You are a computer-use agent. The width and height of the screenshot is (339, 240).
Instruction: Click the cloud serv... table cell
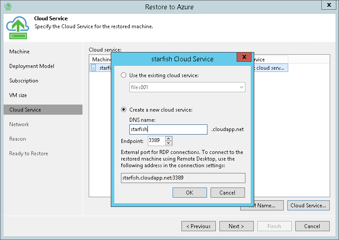(x=271, y=68)
